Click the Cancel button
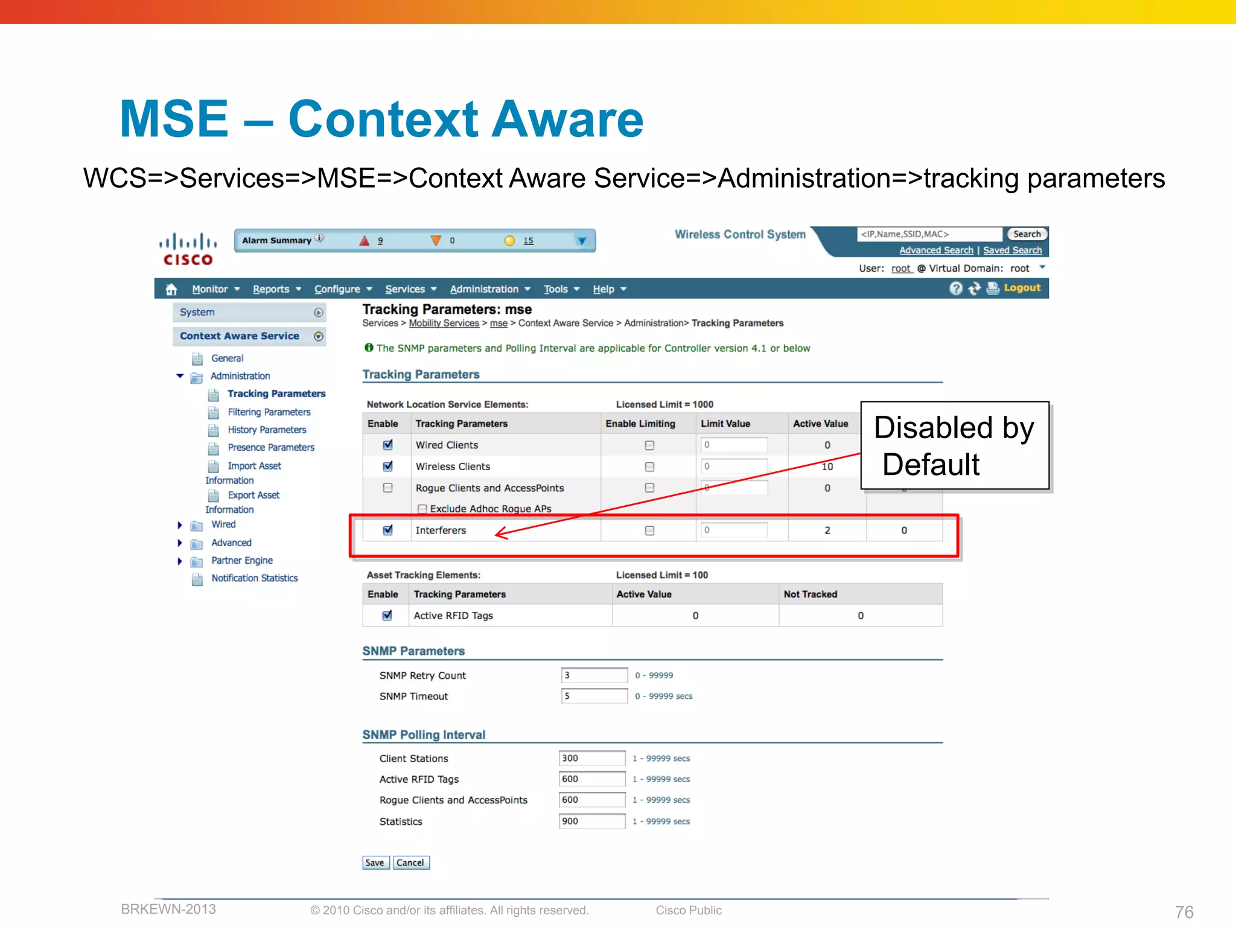The width and height of the screenshot is (1236, 927). [411, 862]
